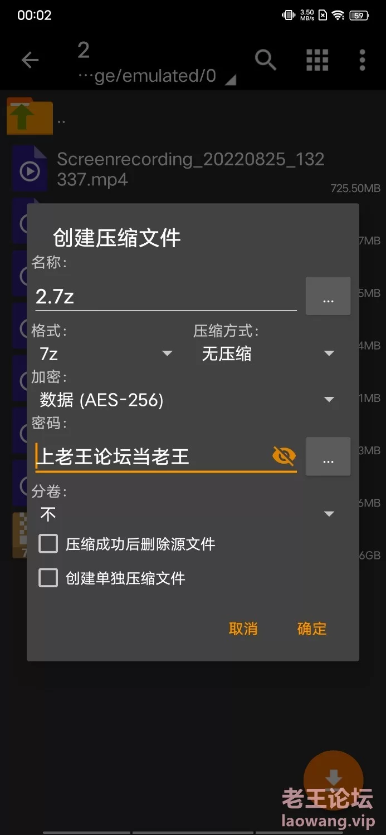Expand the split volume dropdown
Image resolution: width=386 pixels, height=835 pixels.
pos(186,514)
